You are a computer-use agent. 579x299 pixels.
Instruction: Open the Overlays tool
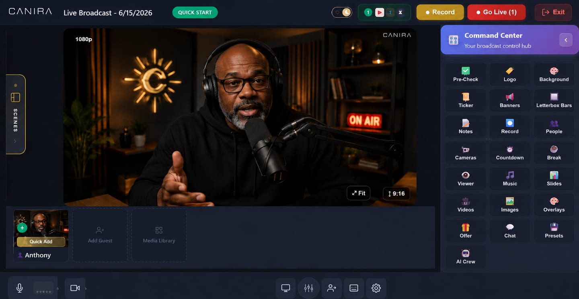(x=554, y=205)
